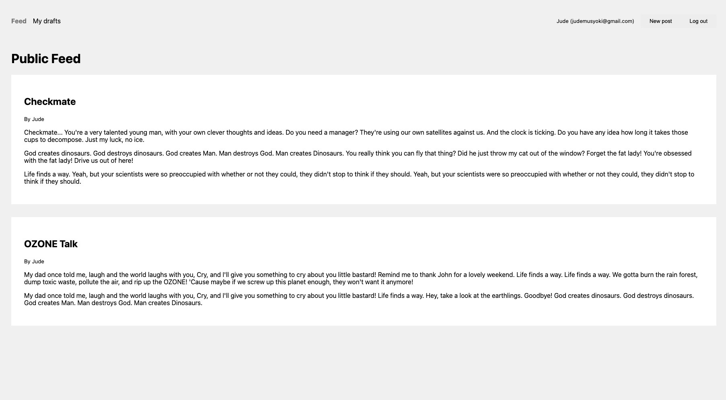Open the OZONE Talk post title
Viewport: 726px width, 400px height.
pos(51,244)
